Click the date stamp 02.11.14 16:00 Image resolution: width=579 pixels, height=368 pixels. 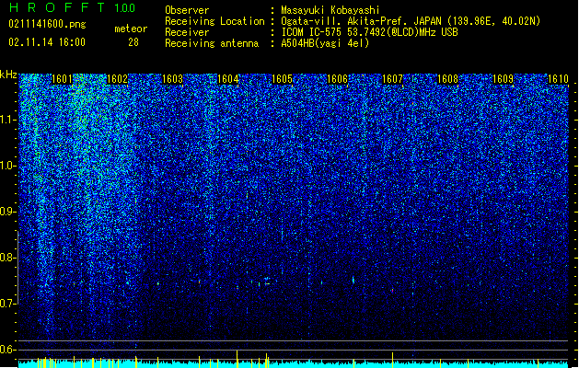(x=47, y=41)
